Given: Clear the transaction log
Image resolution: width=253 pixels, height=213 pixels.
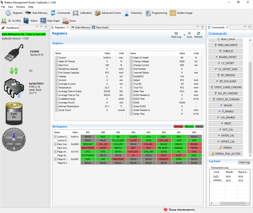Looking at the screenshot, I should (244, 162).
